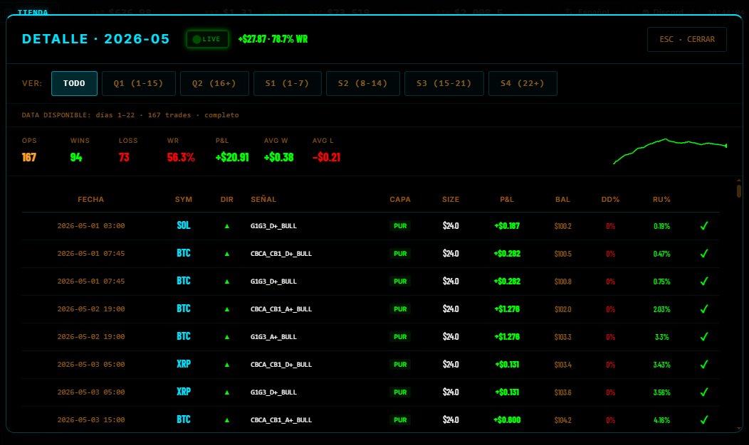Click the date 2026-05-01 03:00
749x445 pixels.
(90, 226)
